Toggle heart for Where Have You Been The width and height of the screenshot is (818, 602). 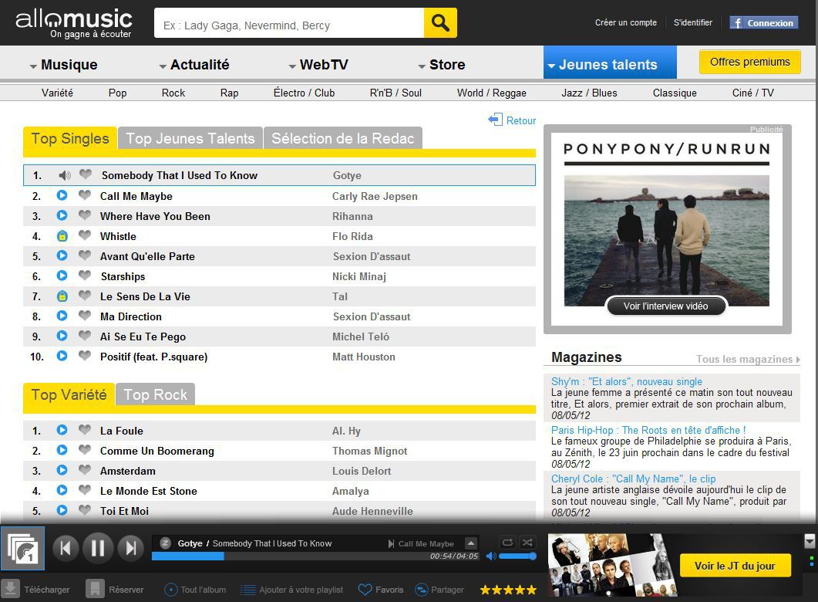[85, 215]
